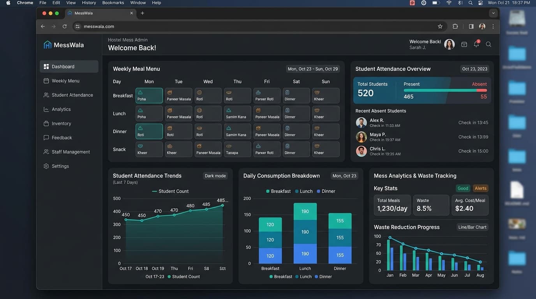
Task: Click the Avg. Cost/Meal $2.40 card
Action: [470, 205]
